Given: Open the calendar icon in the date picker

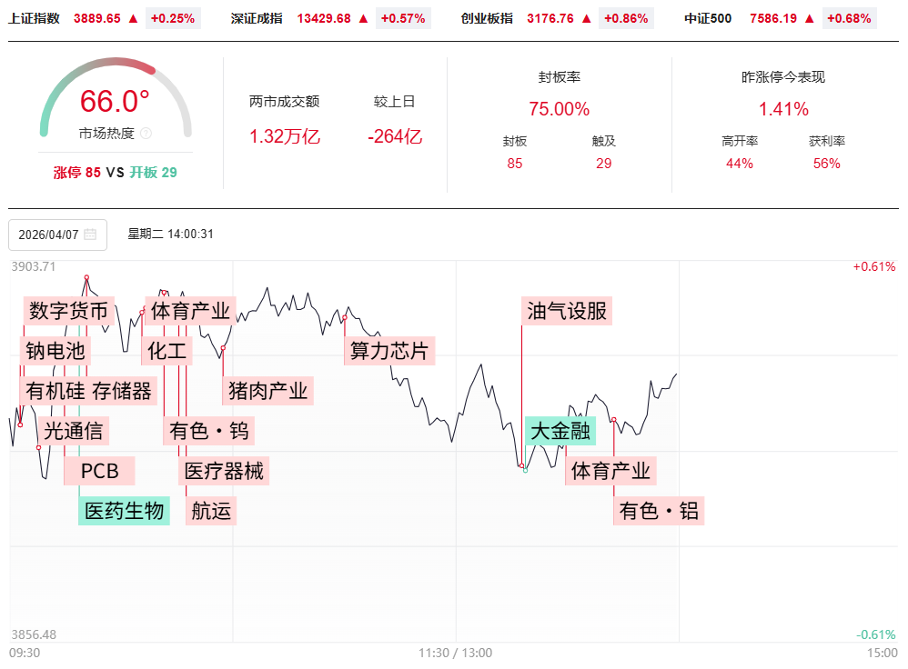Looking at the screenshot, I should coord(90,235).
